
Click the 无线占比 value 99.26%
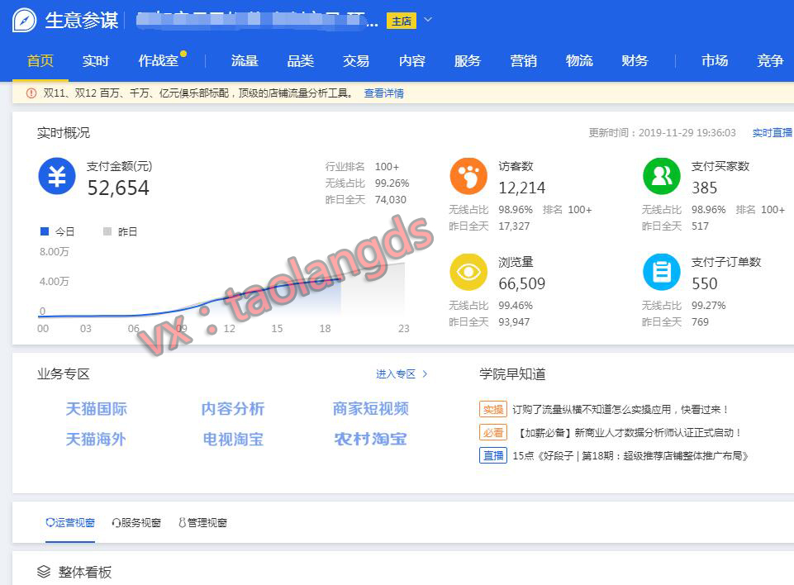point(392,183)
